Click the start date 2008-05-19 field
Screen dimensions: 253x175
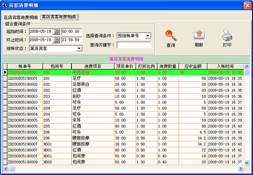coord(41,31)
